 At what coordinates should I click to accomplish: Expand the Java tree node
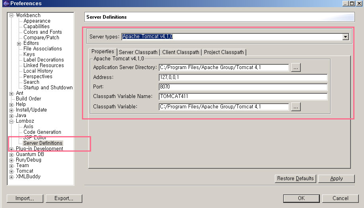[x=11, y=116]
